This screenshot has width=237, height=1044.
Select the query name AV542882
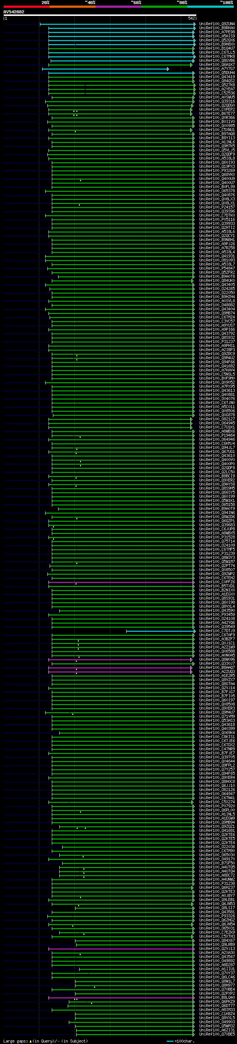point(14,12)
